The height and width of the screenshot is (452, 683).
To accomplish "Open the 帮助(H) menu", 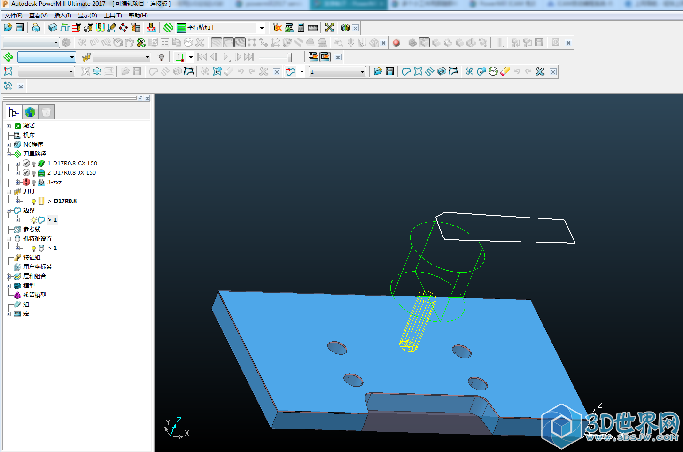I will point(138,16).
